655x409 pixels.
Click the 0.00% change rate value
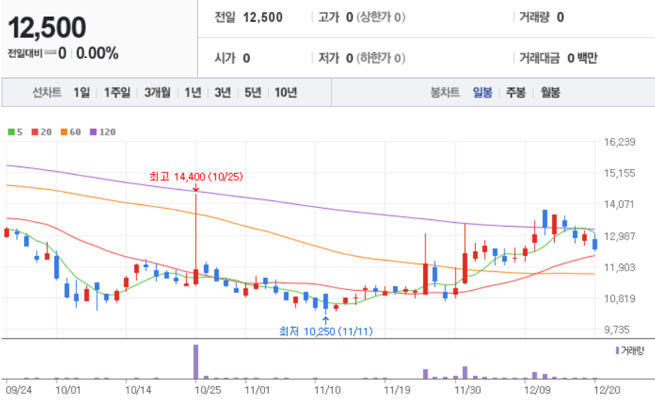click(x=97, y=53)
